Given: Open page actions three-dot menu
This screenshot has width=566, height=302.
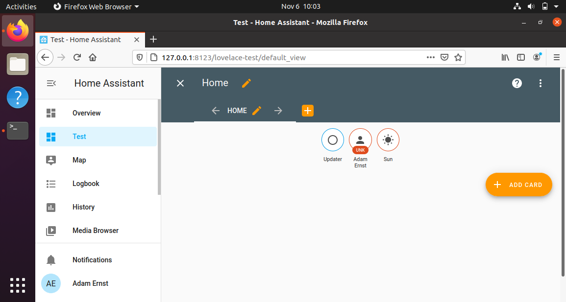Looking at the screenshot, I should point(431,57).
